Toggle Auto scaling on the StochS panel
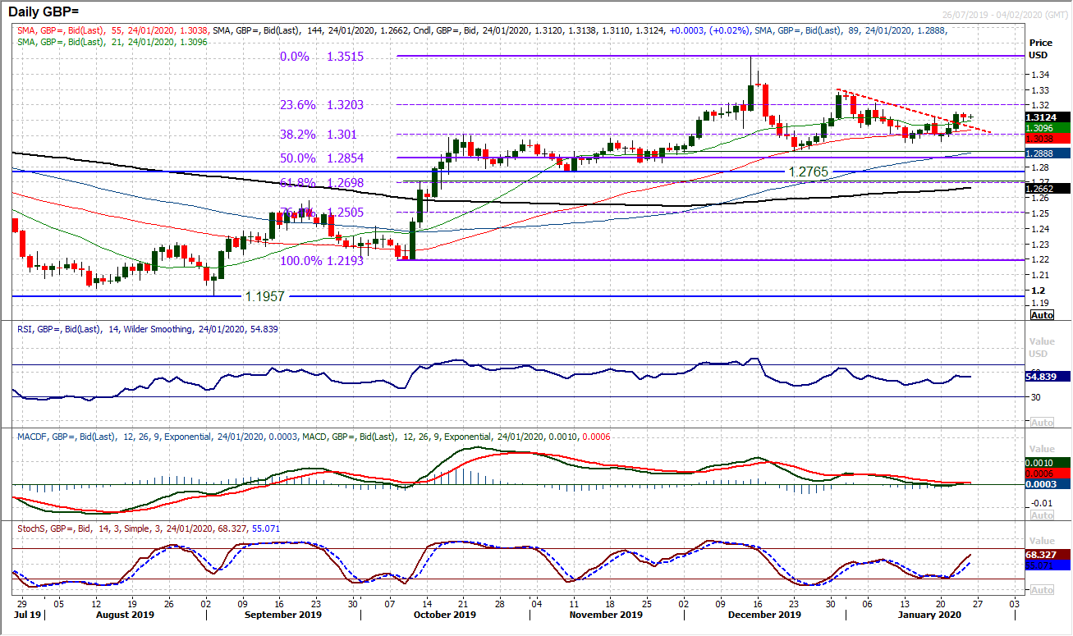Image resolution: width=1073 pixels, height=636 pixels. coord(1042,588)
